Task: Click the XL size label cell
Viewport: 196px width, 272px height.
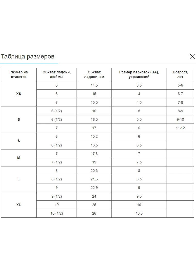Action: click(x=19, y=205)
